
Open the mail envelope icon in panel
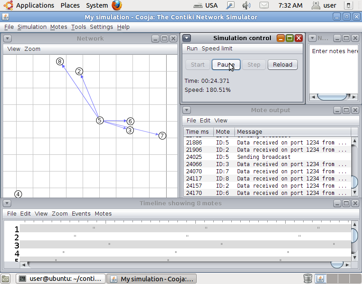click(264, 5)
